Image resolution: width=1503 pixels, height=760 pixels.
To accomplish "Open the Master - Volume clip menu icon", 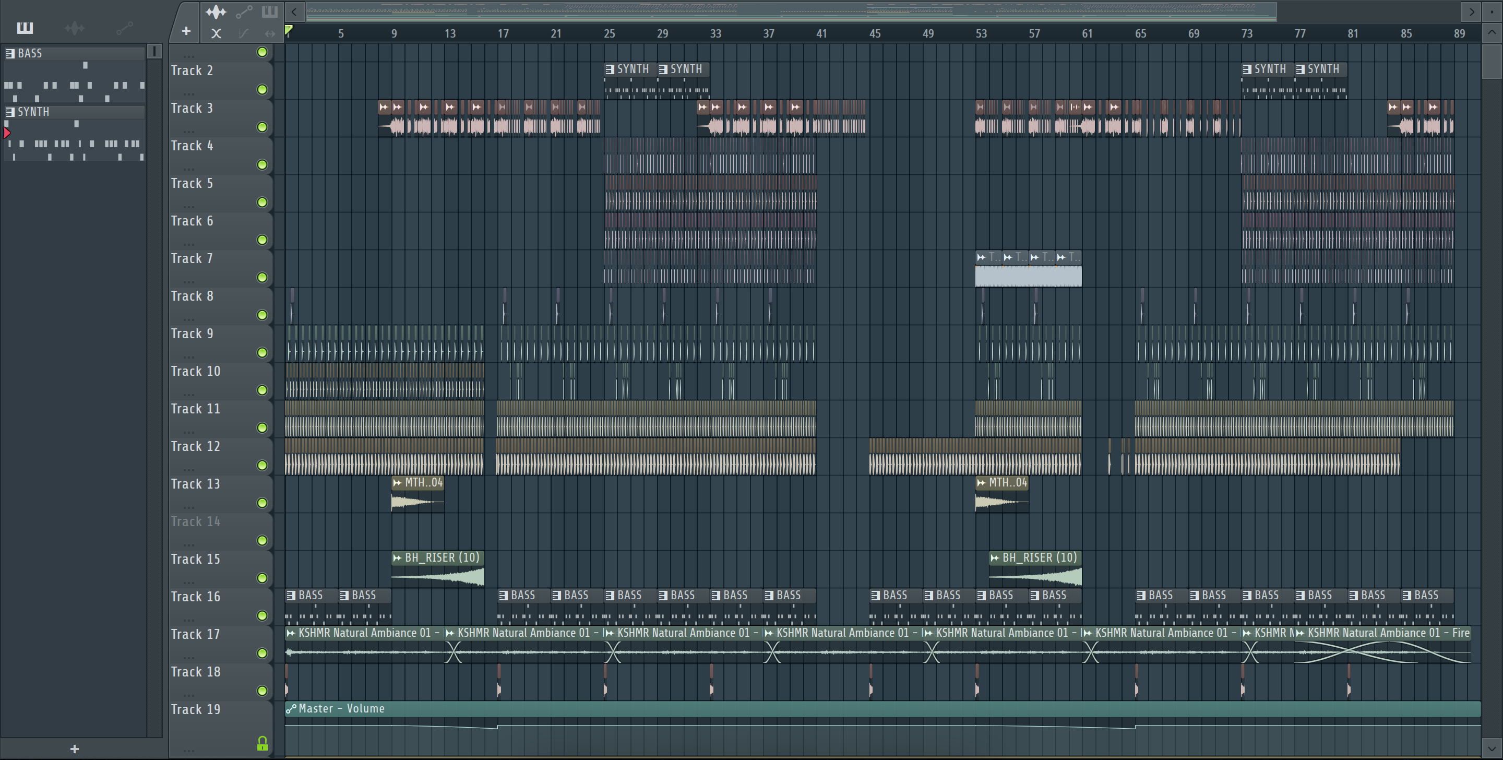I will pos(291,709).
